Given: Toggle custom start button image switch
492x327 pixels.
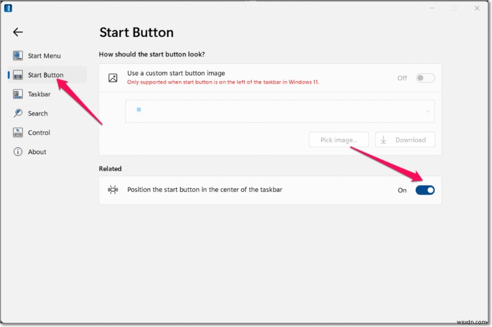Looking at the screenshot, I should click(425, 78).
